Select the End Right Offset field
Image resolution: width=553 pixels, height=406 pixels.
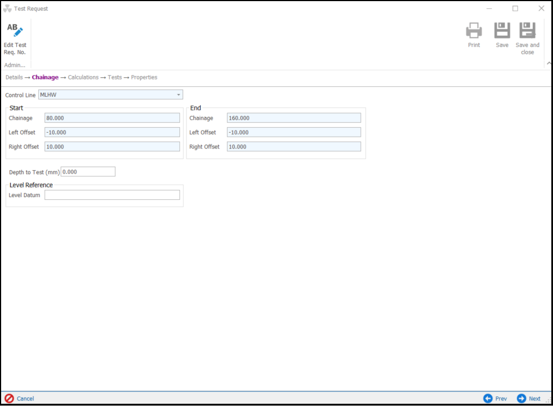click(294, 147)
